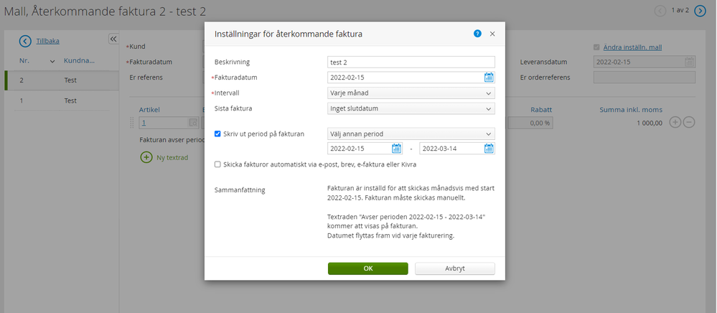Viewport: 717px width, 313px height.
Task: Open calendar for period end date 2022-03-14
Action: coord(489,149)
